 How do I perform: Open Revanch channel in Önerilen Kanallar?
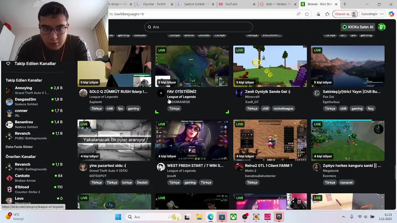tap(34, 167)
